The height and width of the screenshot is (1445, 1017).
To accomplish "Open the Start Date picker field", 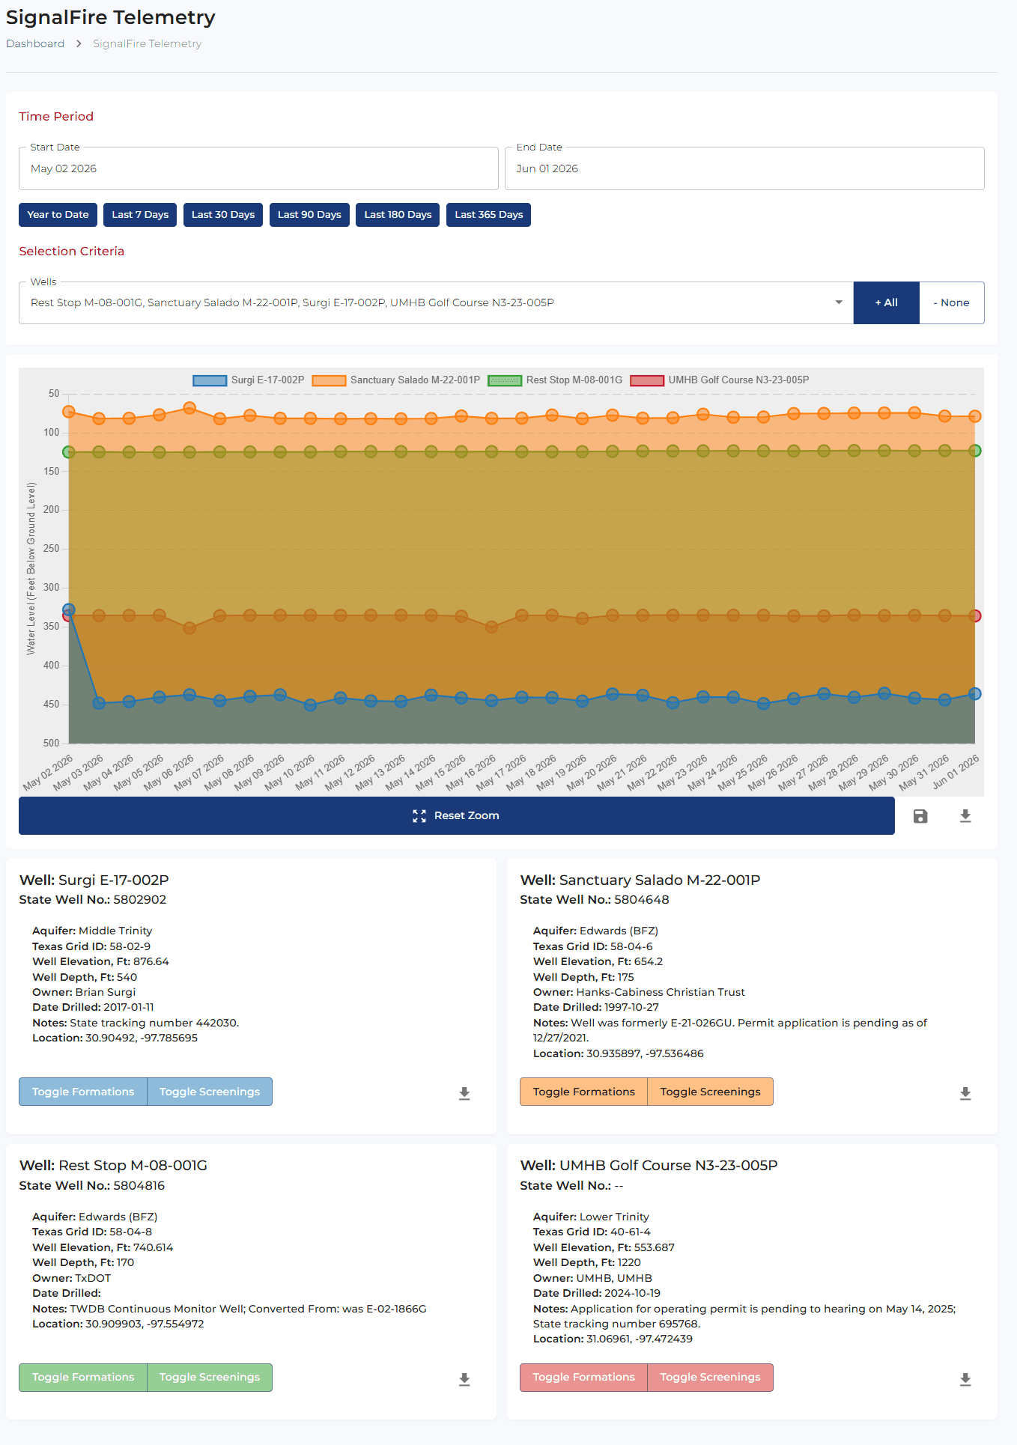I will tap(258, 168).
